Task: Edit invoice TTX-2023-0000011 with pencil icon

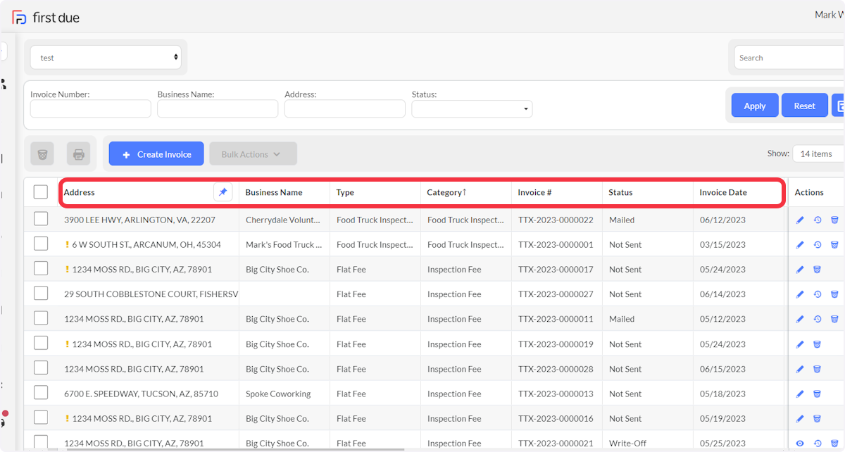Action: click(x=800, y=319)
